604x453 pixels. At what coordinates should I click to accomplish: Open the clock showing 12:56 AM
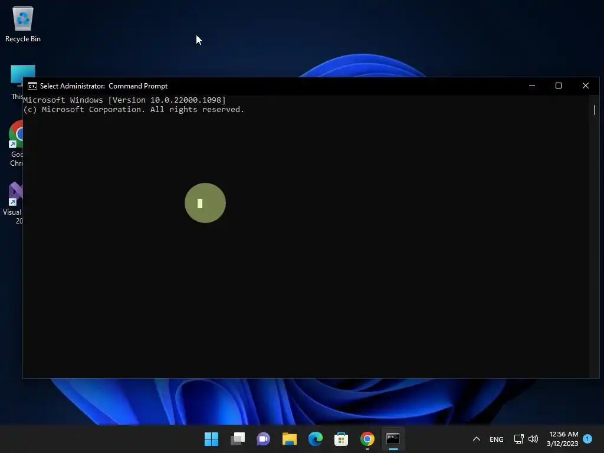pos(563,439)
